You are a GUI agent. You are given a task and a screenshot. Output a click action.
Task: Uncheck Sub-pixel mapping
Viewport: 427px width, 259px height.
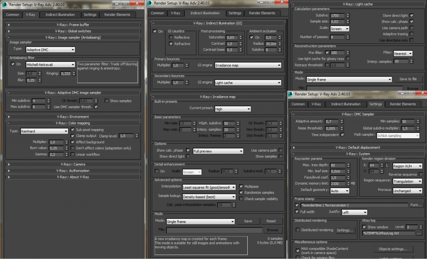73,129
